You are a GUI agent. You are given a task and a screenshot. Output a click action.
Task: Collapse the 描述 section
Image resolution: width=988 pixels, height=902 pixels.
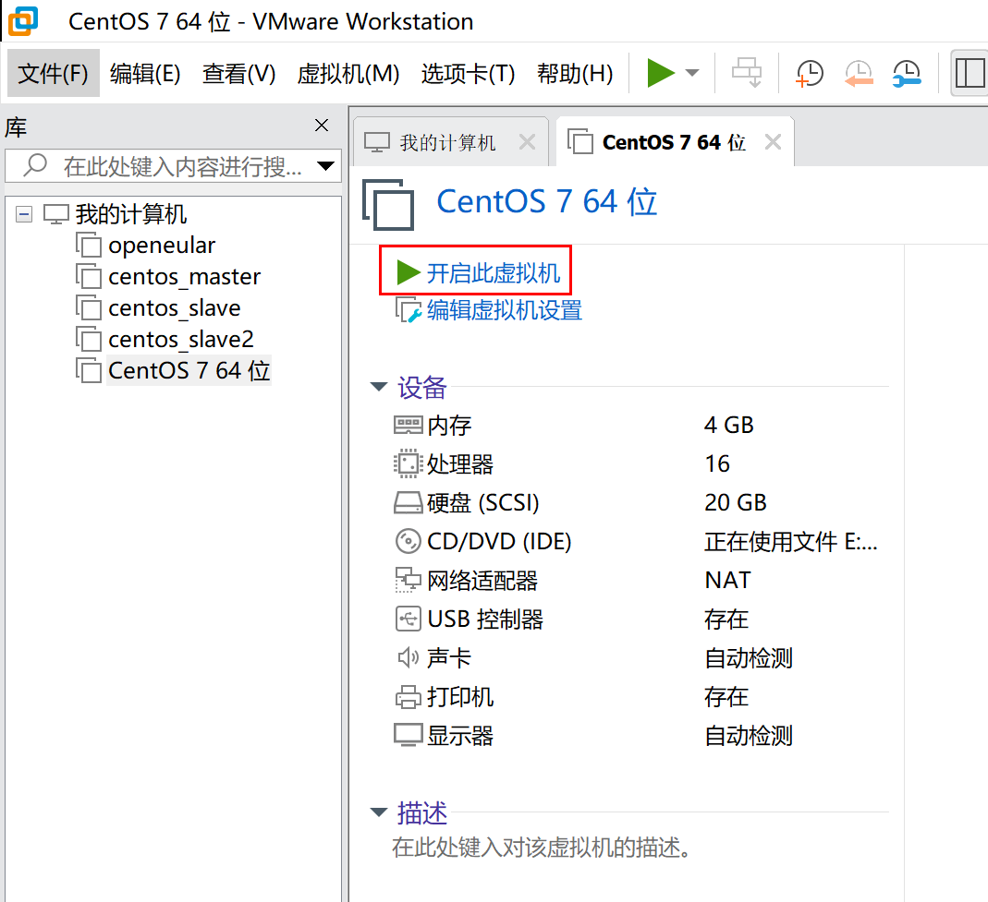[379, 812]
